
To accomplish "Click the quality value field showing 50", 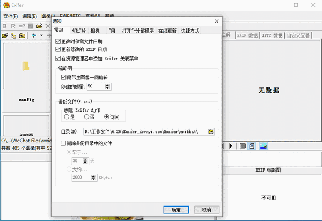I will click(x=96, y=86).
